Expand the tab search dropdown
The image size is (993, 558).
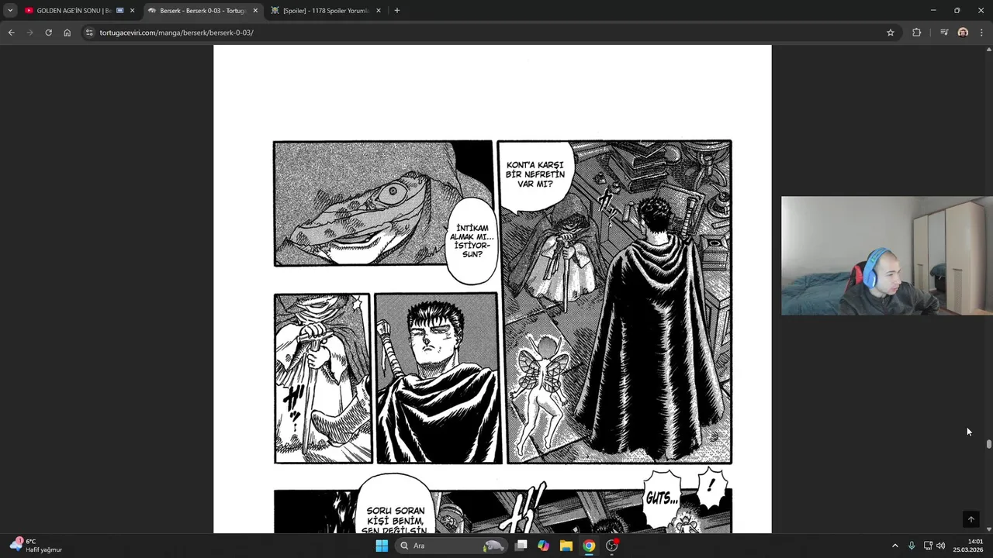coord(10,10)
